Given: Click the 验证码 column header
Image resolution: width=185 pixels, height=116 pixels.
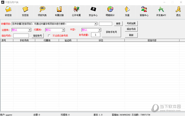Looking at the screenshot, I should click(68, 40).
